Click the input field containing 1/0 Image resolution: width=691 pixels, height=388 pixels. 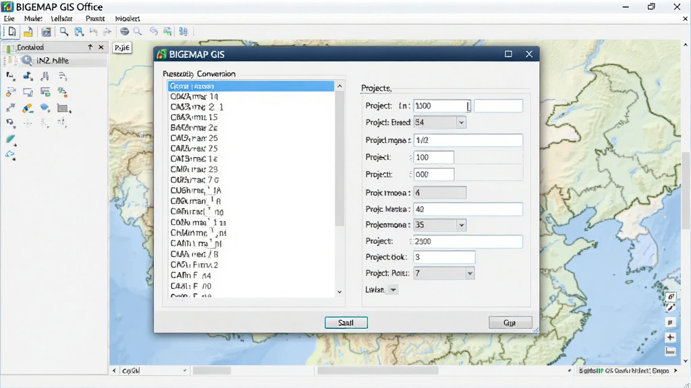(468, 140)
